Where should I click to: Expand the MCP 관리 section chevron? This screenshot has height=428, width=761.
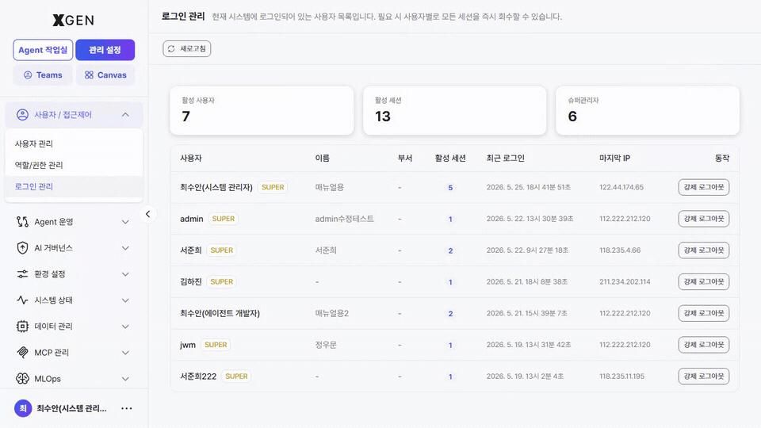pyautogui.click(x=125, y=352)
